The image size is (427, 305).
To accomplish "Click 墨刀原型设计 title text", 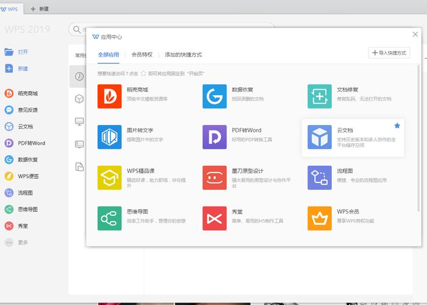I will point(248,171).
